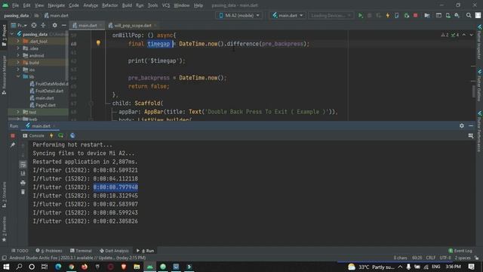Collapse all folders icon in Project panel
This screenshot has height=272, width=483.
pos(43,25)
